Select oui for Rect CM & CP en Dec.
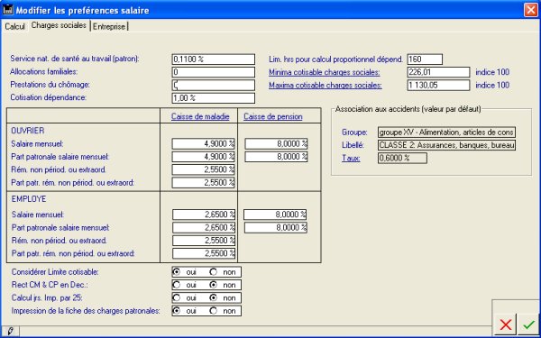This screenshot has width=541, height=338. click(x=177, y=285)
